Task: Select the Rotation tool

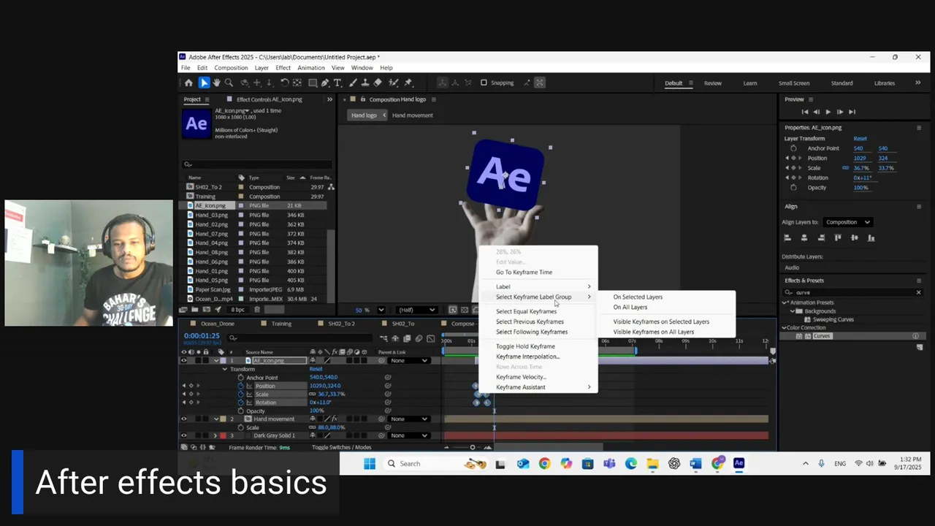Action: [x=284, y=83]
